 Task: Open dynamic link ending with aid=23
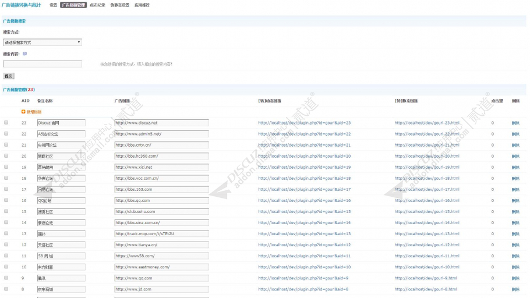point(304,123)
